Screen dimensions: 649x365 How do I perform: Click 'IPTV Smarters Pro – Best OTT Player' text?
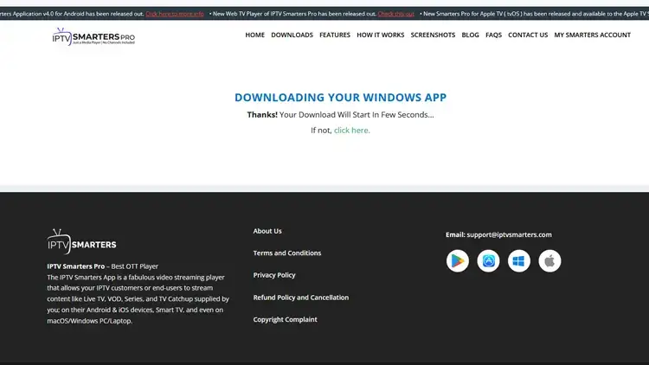102,266
